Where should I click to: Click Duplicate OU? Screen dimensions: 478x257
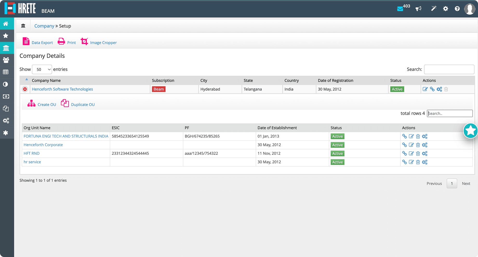pyautogui.click(x=78, y=104)
